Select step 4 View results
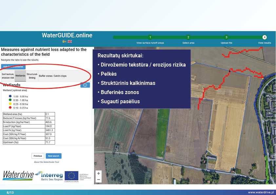The width and height of the screenshot is (276, 195). pos(265,37)
